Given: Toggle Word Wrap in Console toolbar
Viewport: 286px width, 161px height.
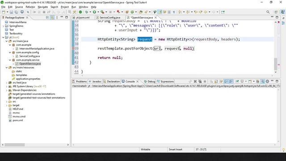Looking at the screenshot, I should click(221, 81).
